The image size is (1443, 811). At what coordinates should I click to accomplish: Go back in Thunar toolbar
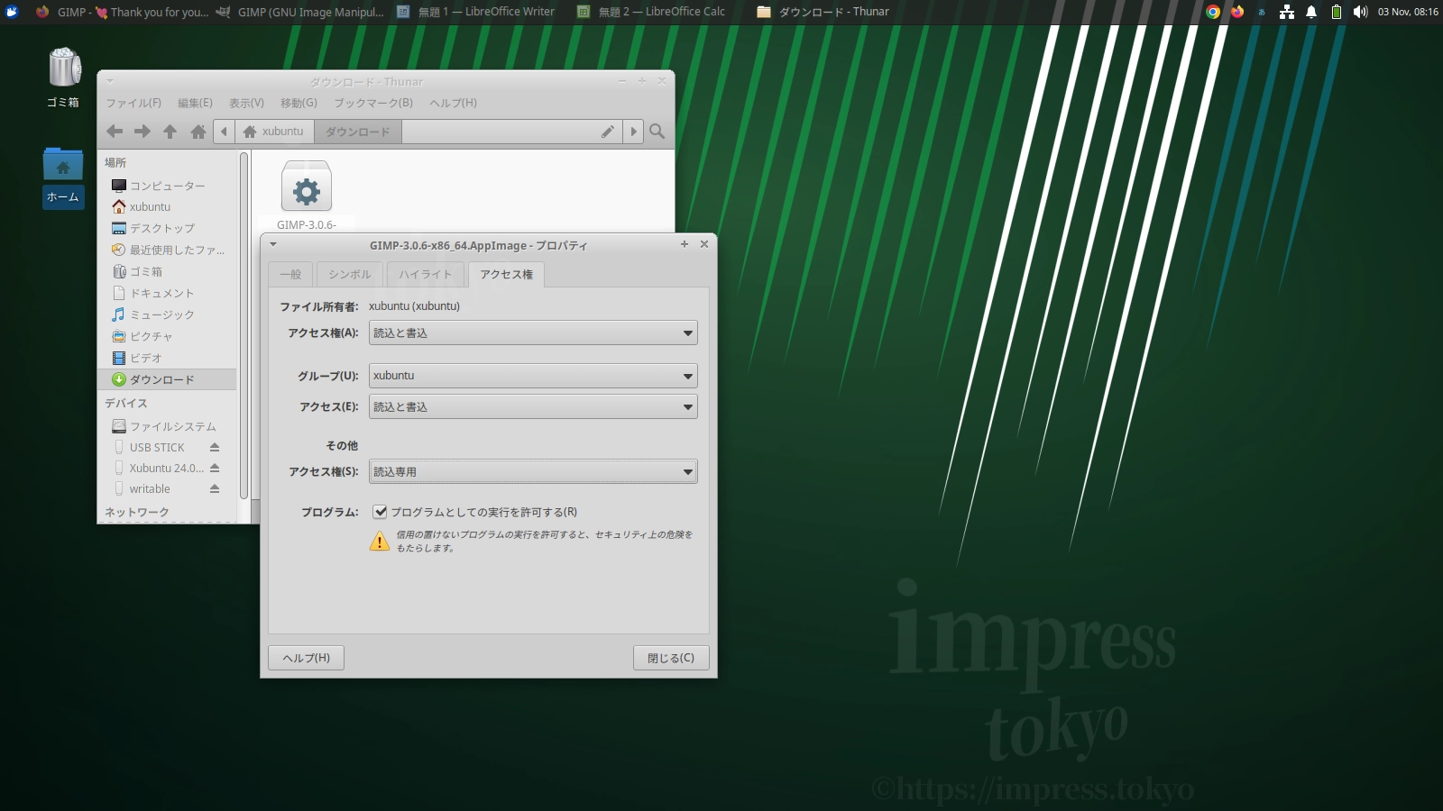coord(115,132)
